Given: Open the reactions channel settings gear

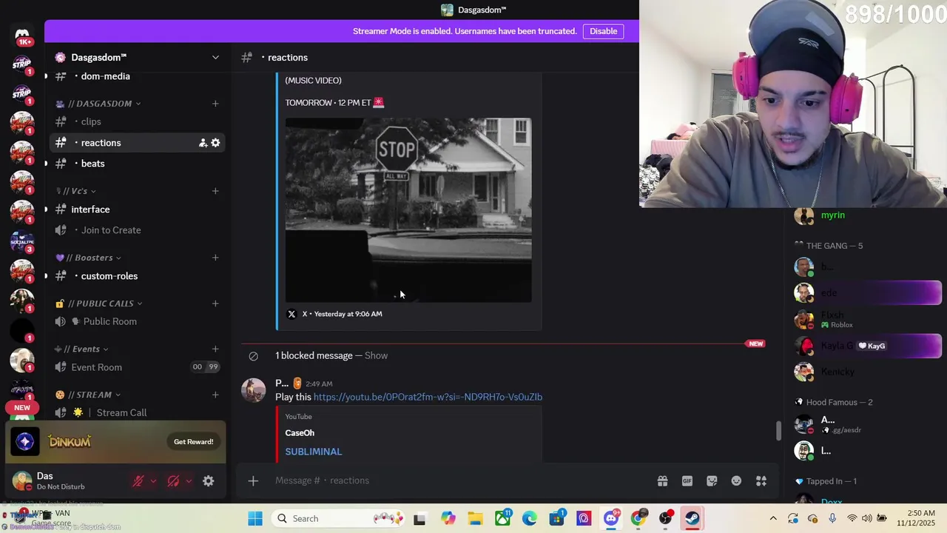Looking at the screenshot, I should 215,143.
